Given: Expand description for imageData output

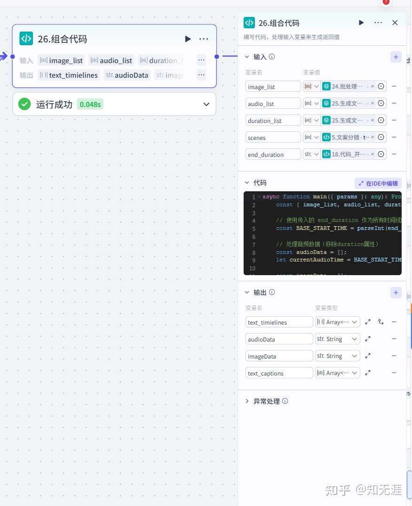Looking at the screenshot, I should click(367, 356).
